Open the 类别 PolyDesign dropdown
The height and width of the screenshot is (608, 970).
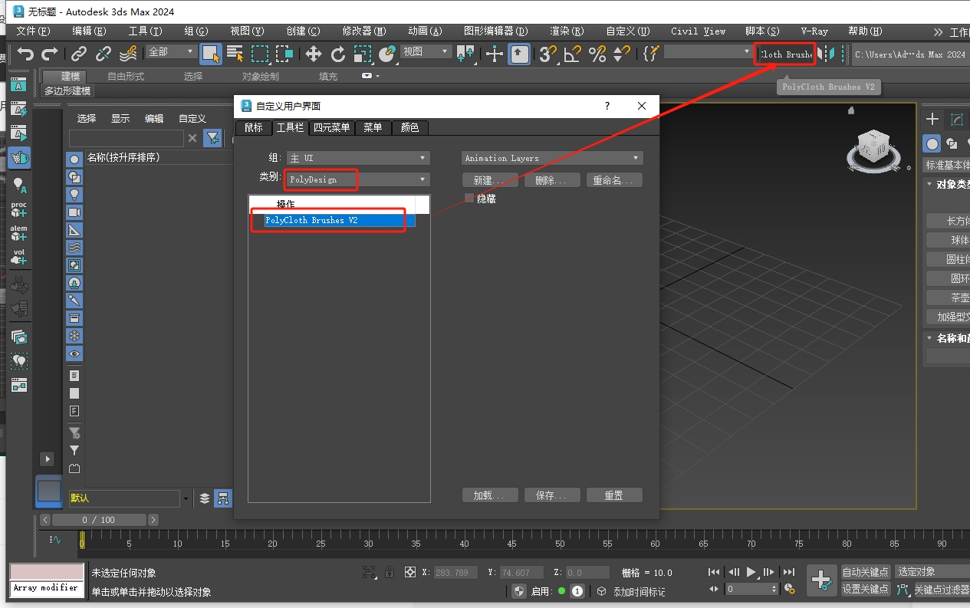coord(357,179)
